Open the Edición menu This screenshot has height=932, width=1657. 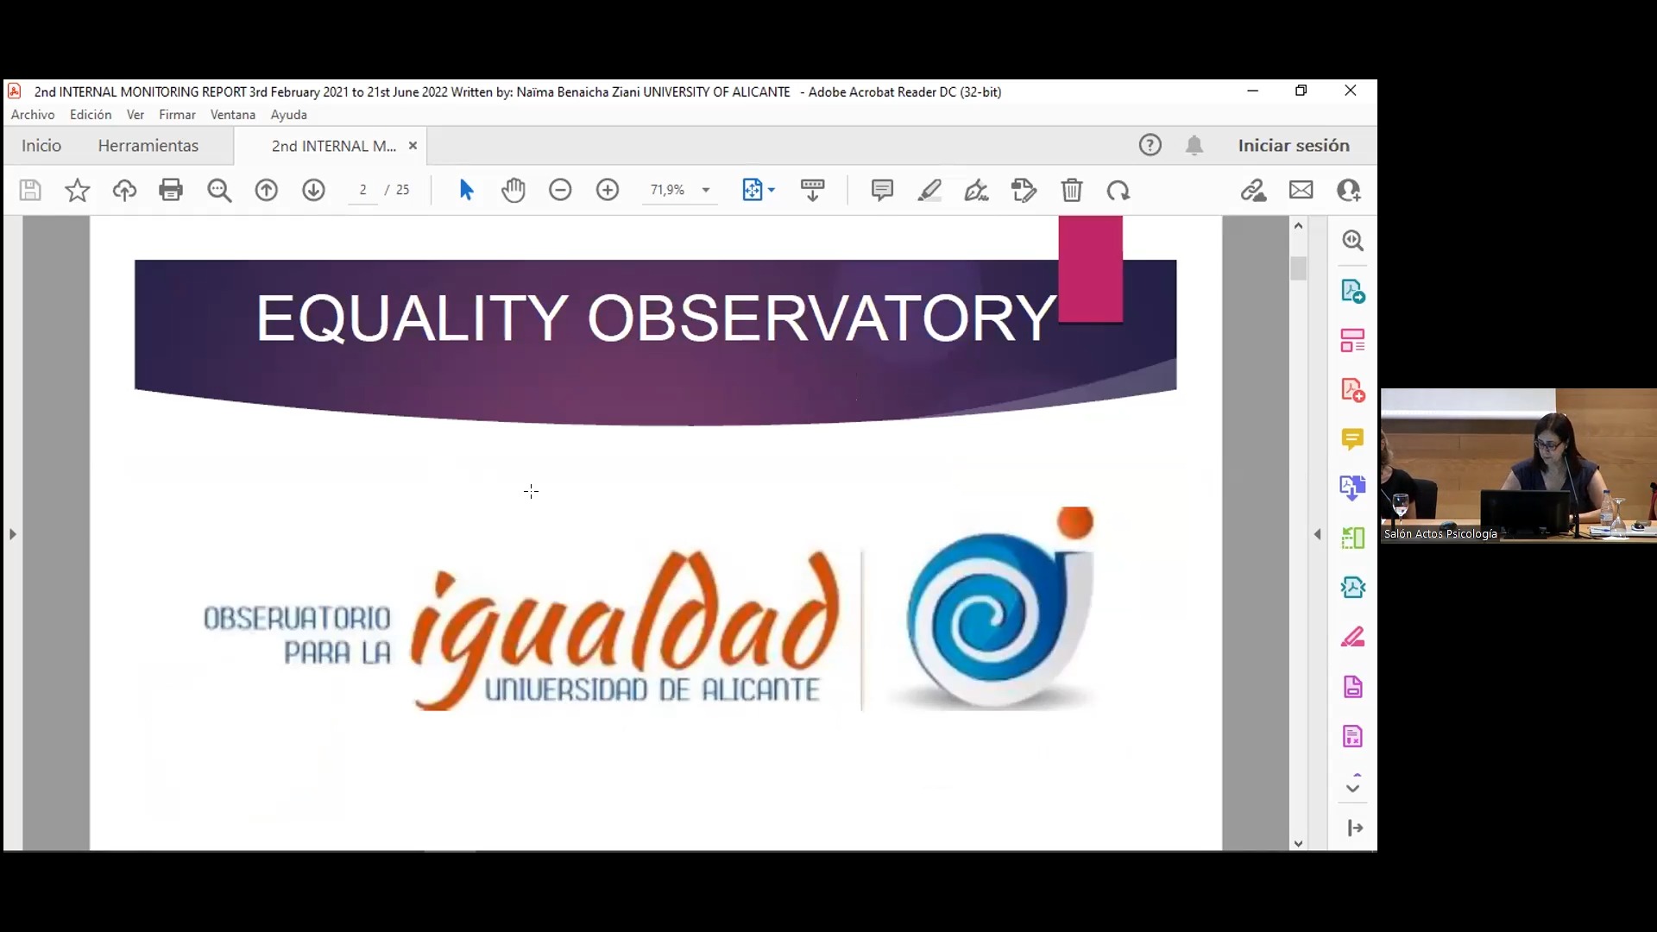(91, 115)
